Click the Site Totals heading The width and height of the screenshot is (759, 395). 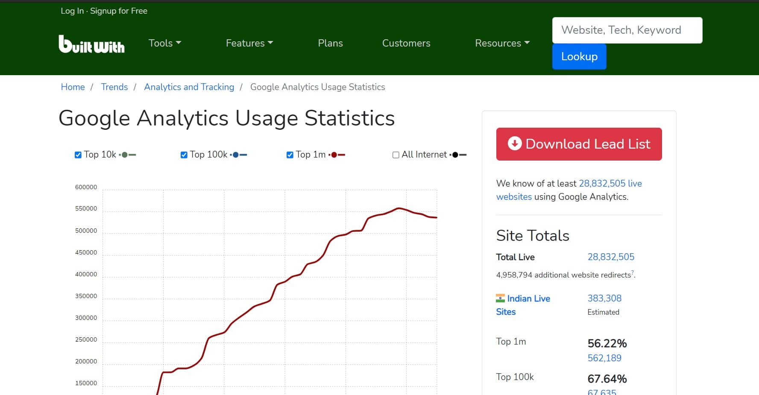pos(533,236)
